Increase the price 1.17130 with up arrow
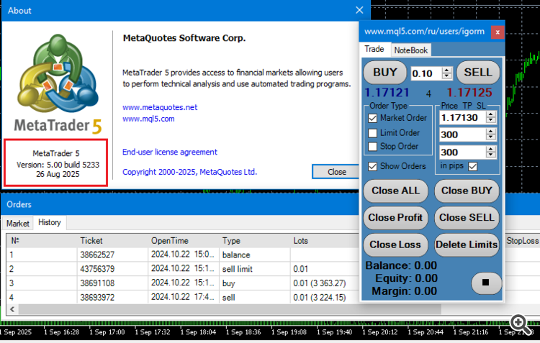The image size is (540, 343). pyautogui.click(x=491, y=114)
